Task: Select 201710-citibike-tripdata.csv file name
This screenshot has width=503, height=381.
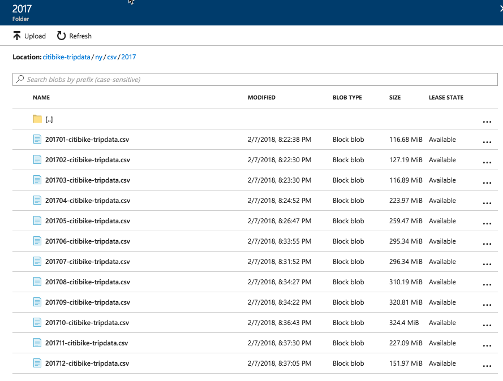Action: pos(87,323)
